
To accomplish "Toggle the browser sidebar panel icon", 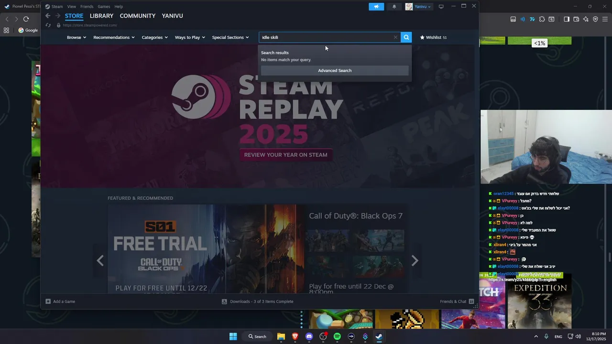I will pos(567,19).
